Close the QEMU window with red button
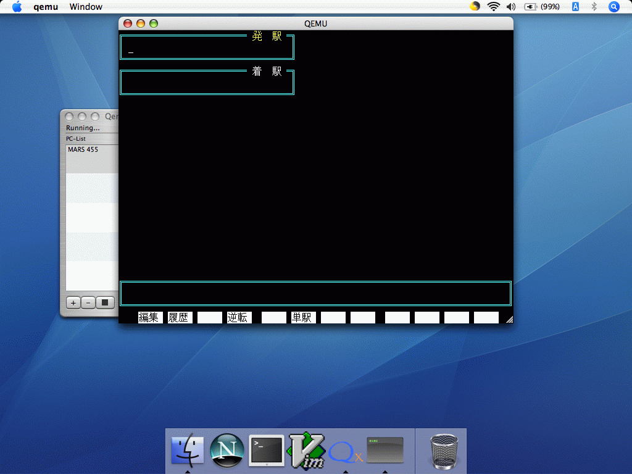This screenshot has width=632, height=474. pyautogui.click(x=128, y=24)
